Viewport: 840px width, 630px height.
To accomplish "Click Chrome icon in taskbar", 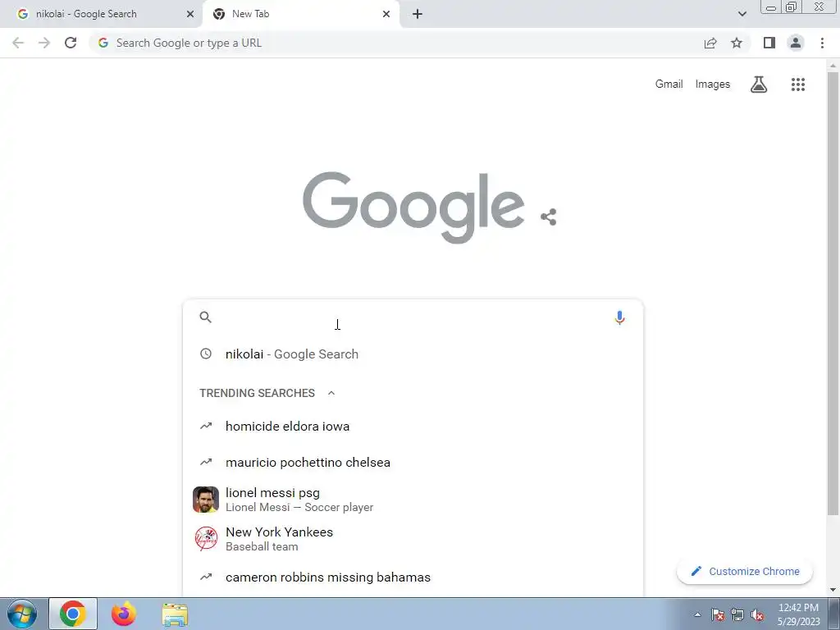I will click(x=73, y=614).
